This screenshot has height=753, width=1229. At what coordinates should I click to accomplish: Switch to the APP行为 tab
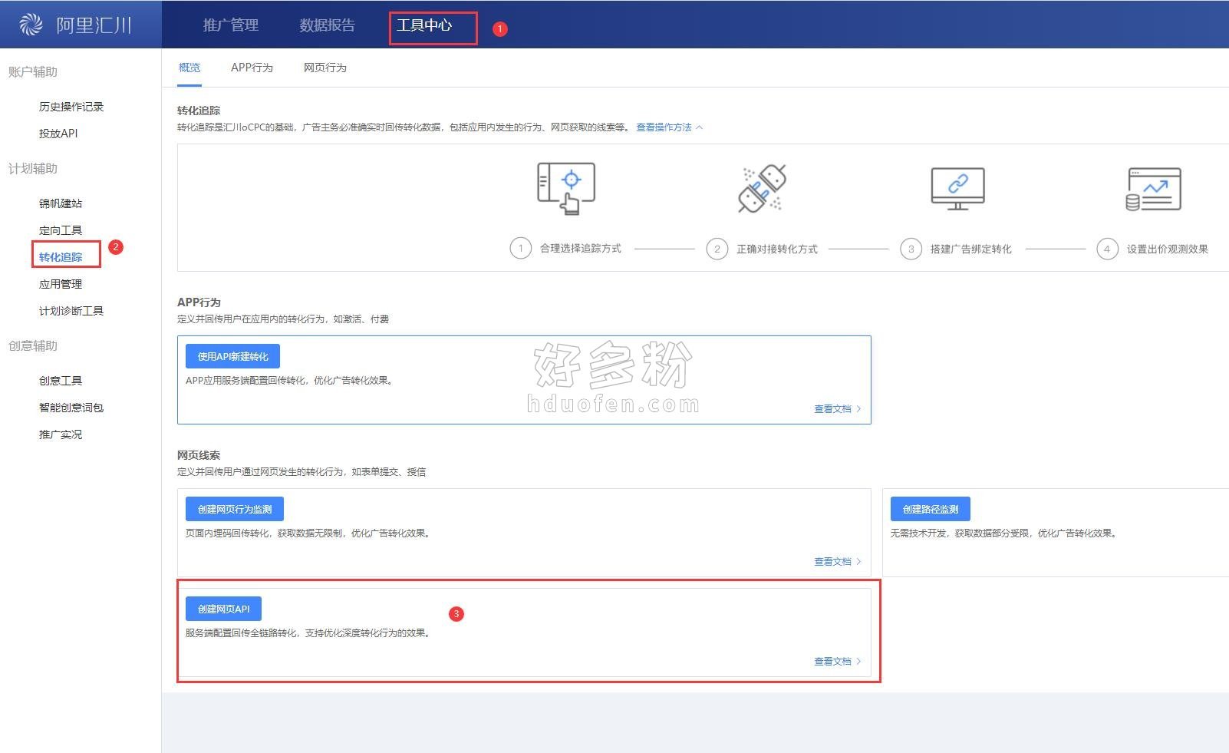pyautogui.click(x=252, y=68)
